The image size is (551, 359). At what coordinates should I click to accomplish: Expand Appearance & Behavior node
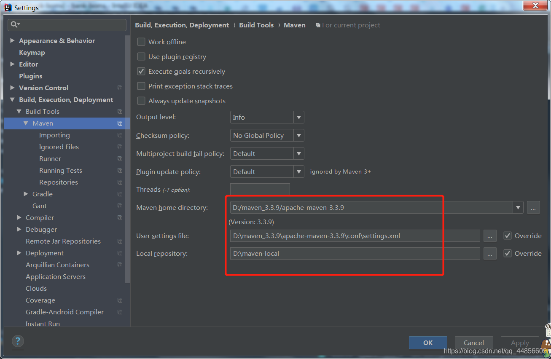tap(13, 41)
